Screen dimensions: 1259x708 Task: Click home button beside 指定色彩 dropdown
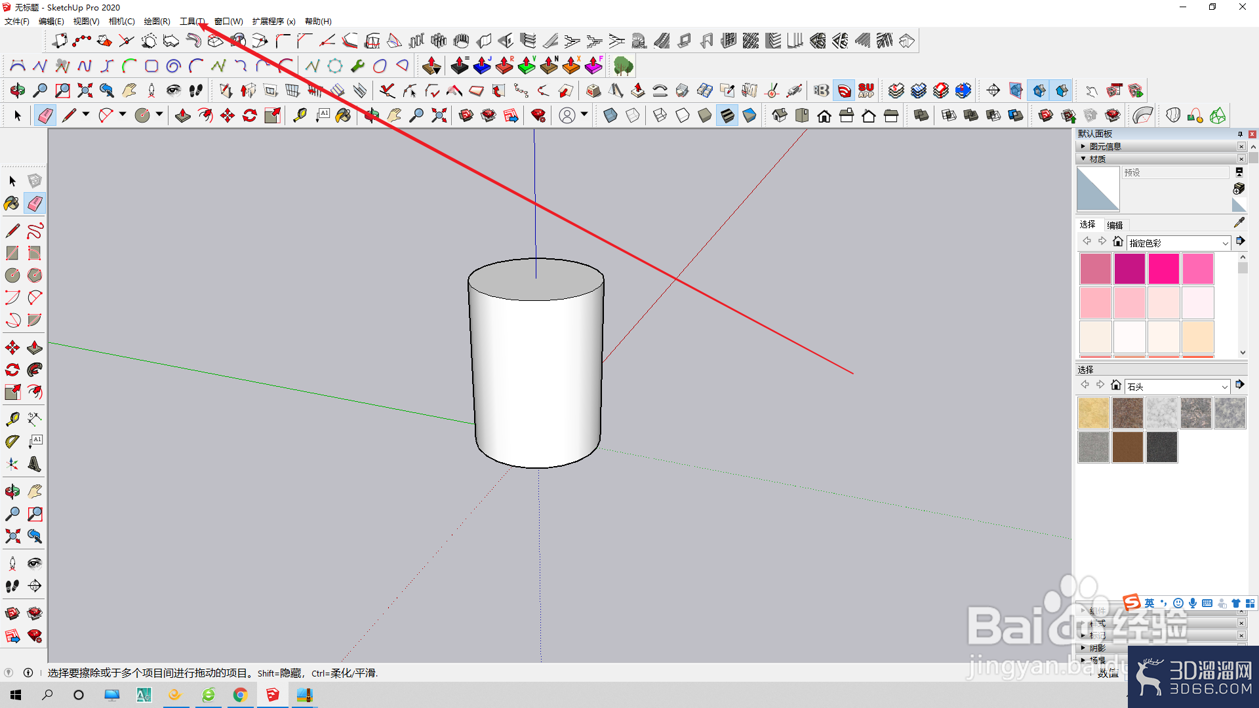point(1118,241)
